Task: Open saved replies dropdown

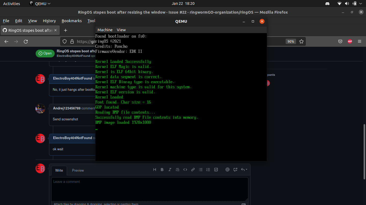Action: pos(244,169)
